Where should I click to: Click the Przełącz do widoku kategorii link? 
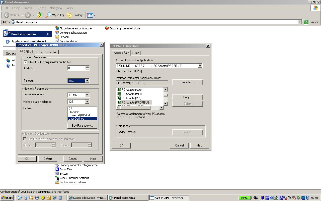(29, 42)
